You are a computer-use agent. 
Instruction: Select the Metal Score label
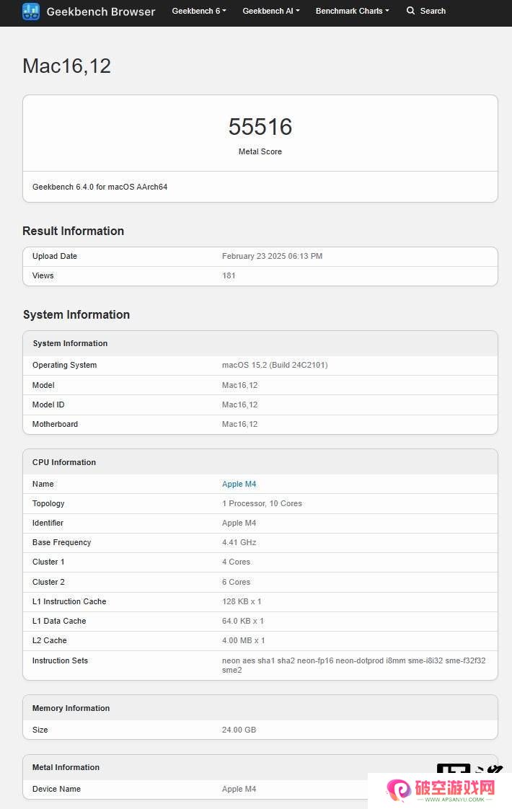(260, 151)
